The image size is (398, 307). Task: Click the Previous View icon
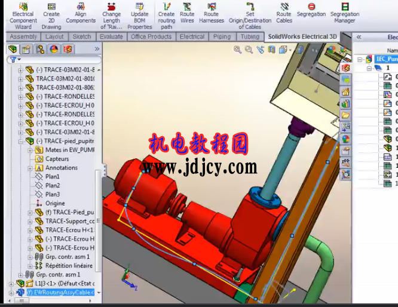[261, 50]
